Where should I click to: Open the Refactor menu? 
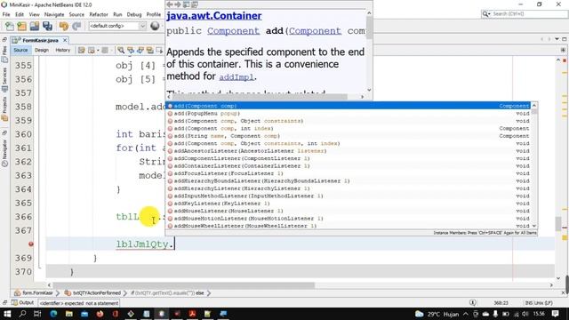tap(99, 14)
